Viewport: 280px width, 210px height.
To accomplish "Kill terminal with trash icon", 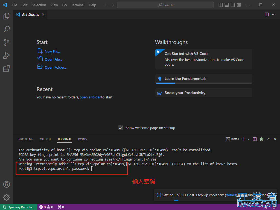I will pyautogui.click(x=261, y=139).
